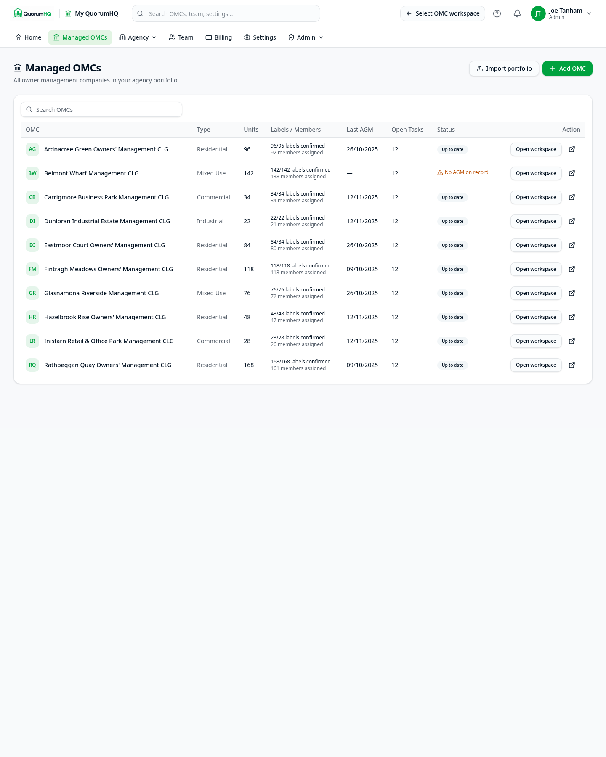Select the Managed OMCs tab

80,37
